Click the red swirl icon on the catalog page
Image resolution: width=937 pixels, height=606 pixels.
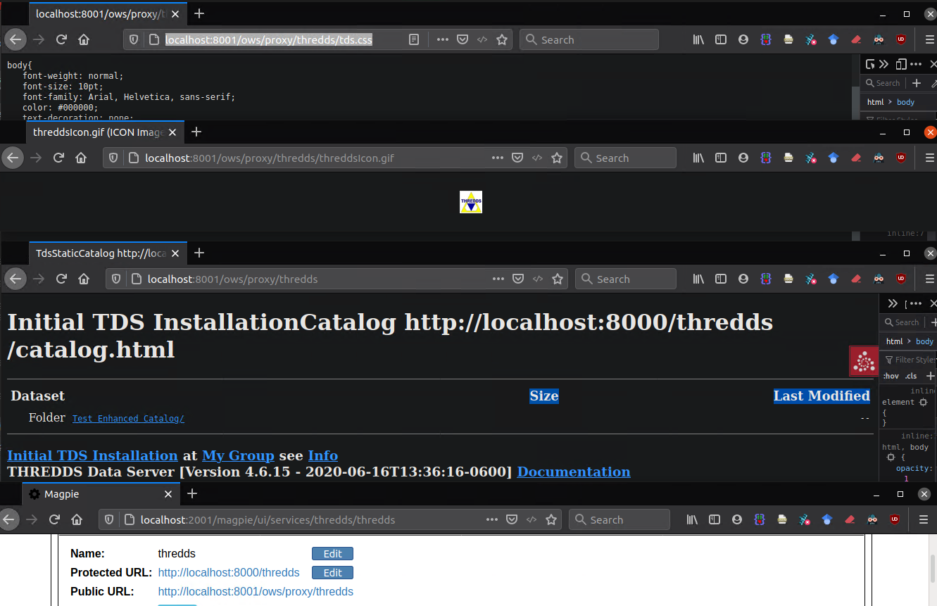tap(863, 361)
